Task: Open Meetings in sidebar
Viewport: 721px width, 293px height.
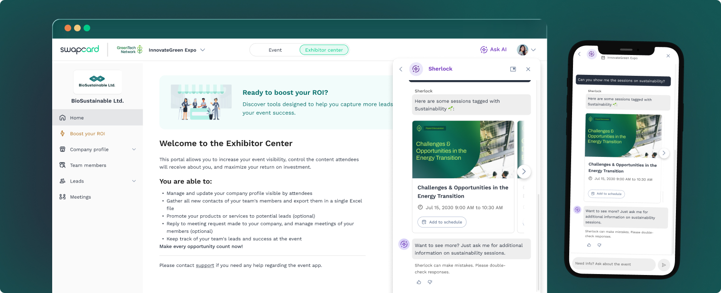Action: pos(97,197)
